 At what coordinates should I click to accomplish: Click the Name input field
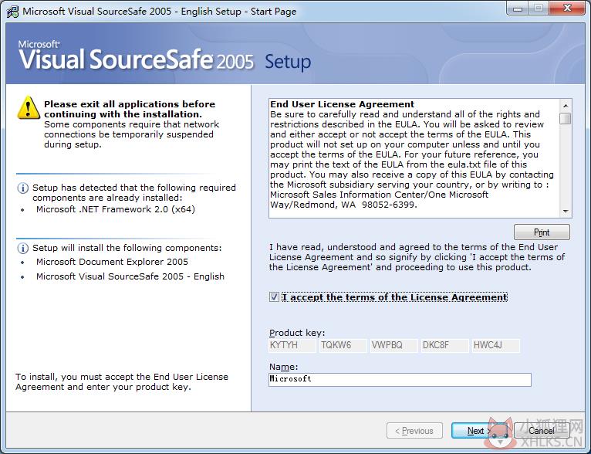(400, 379)
